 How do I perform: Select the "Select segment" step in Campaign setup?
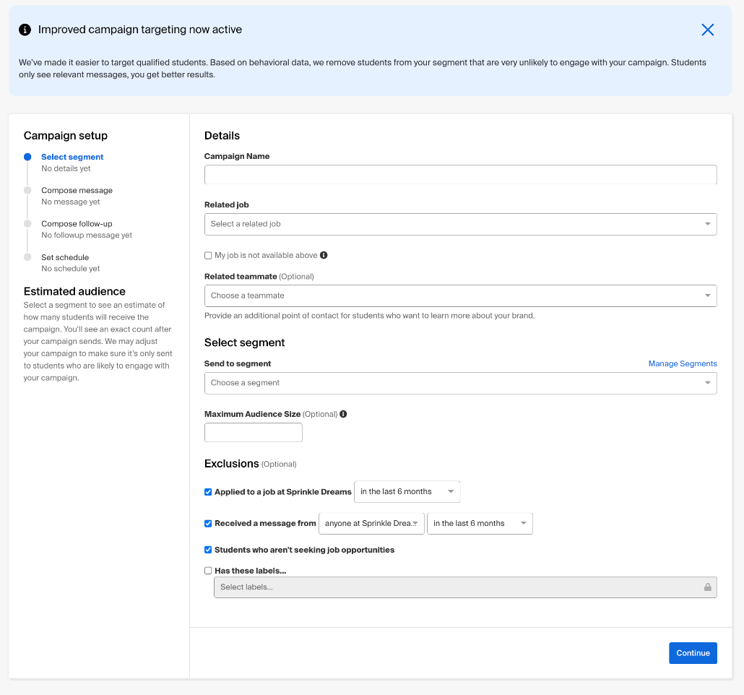click(x=72, y=156)
